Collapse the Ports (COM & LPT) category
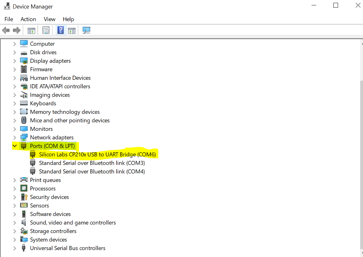Screen dimensions: 363x257 coord(15,146)
